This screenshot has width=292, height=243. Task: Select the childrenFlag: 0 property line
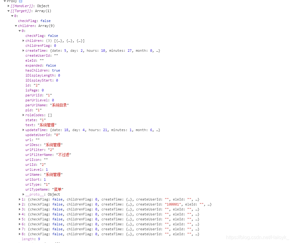click(x=41, y=46)
